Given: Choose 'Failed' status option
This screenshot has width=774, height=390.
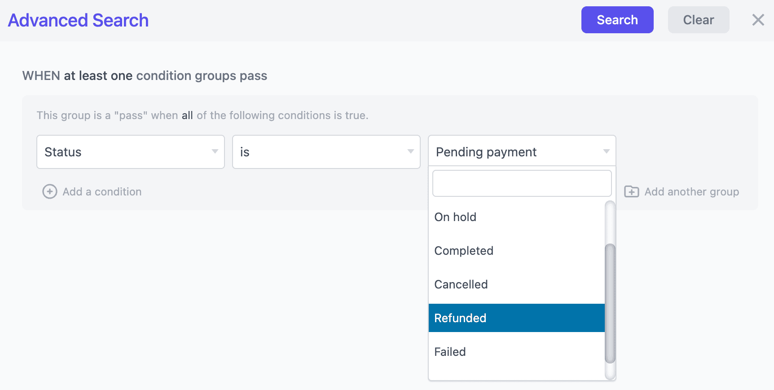Looking at the screenshot, I should coord(517,352).
